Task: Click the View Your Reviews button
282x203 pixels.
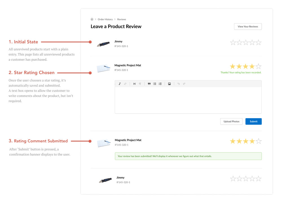Action: pos(248,26)
